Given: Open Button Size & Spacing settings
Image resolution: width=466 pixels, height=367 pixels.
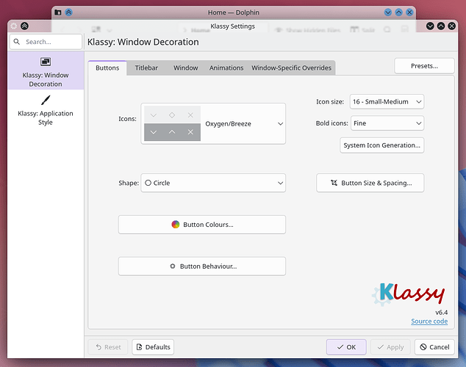Looking at the screenshot, I should point(370,183).
